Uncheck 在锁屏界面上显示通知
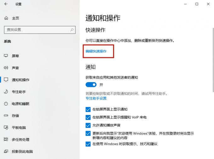The image size is (214, 159). coord(88,110)
